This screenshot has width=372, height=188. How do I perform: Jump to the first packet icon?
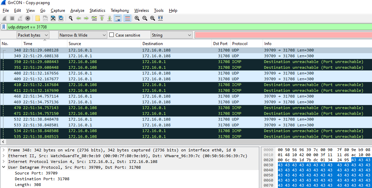tap(102, 18)
